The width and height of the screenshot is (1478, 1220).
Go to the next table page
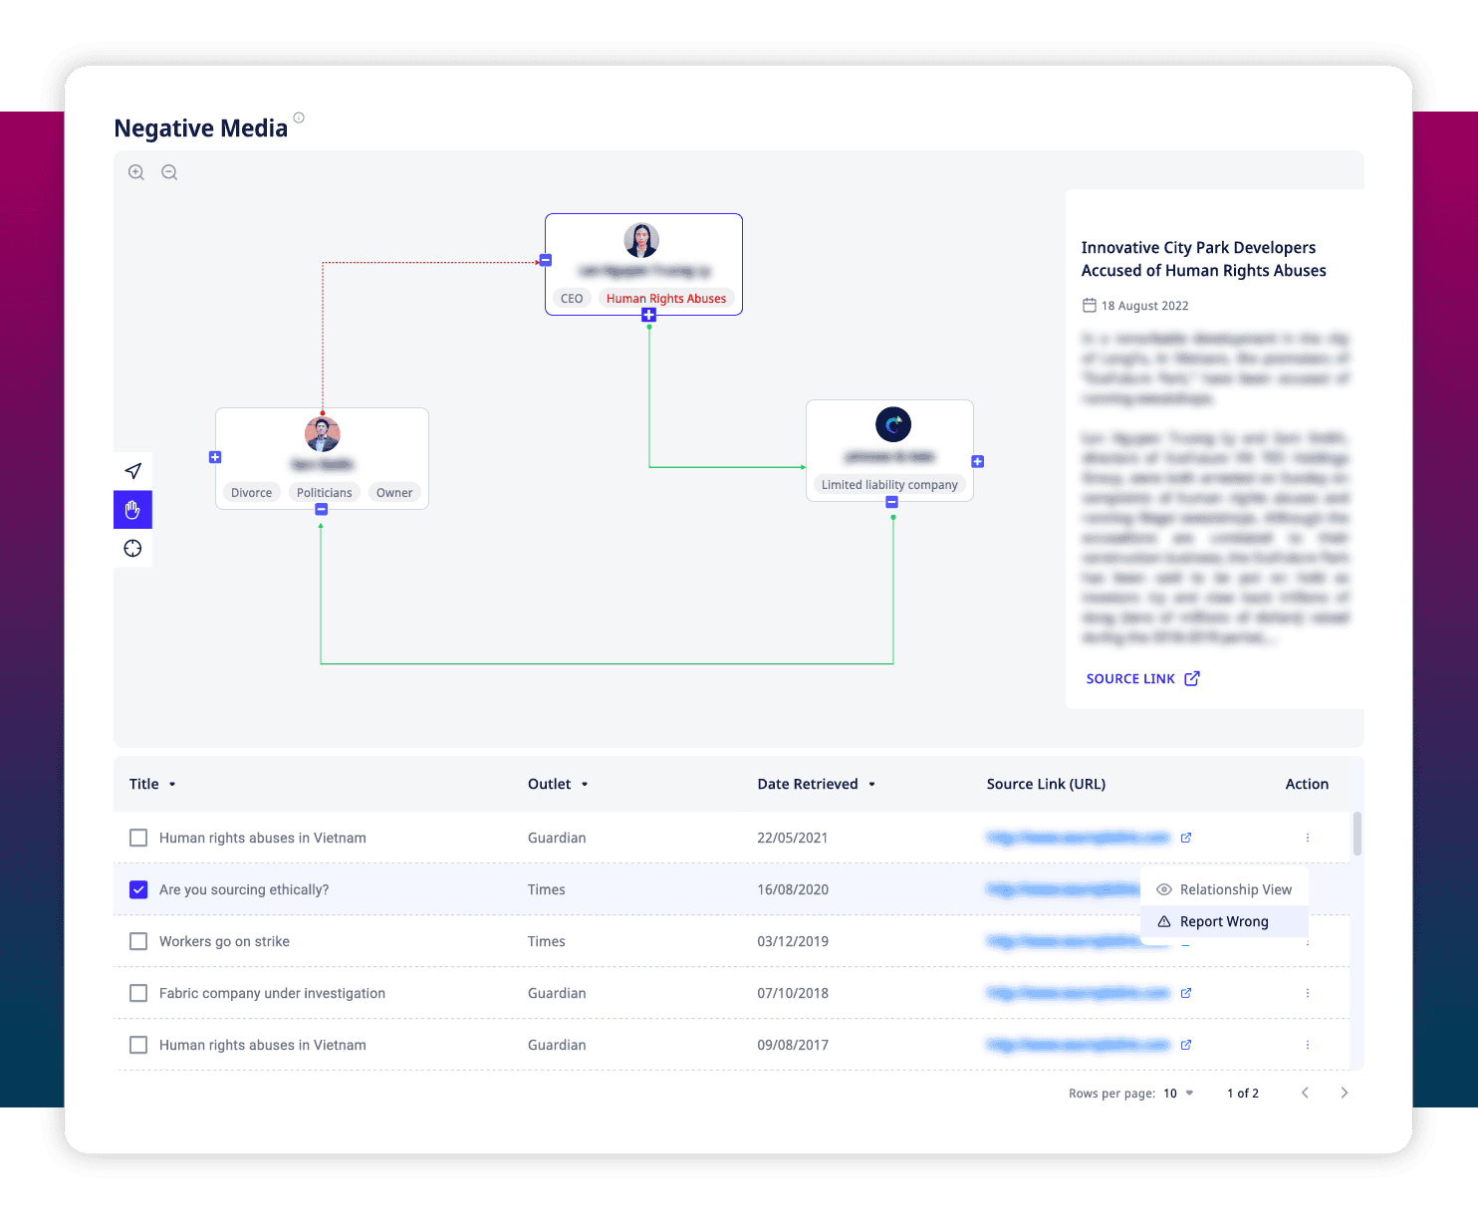click(x=1345, y=1093)
